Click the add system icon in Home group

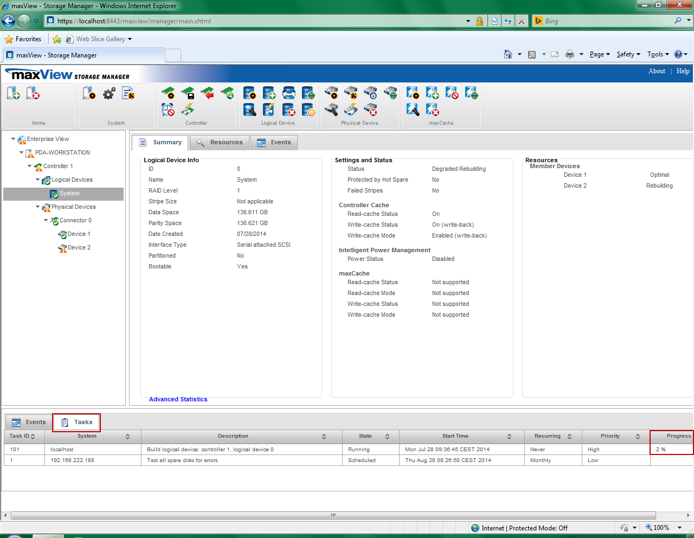(x=14, y=94)
